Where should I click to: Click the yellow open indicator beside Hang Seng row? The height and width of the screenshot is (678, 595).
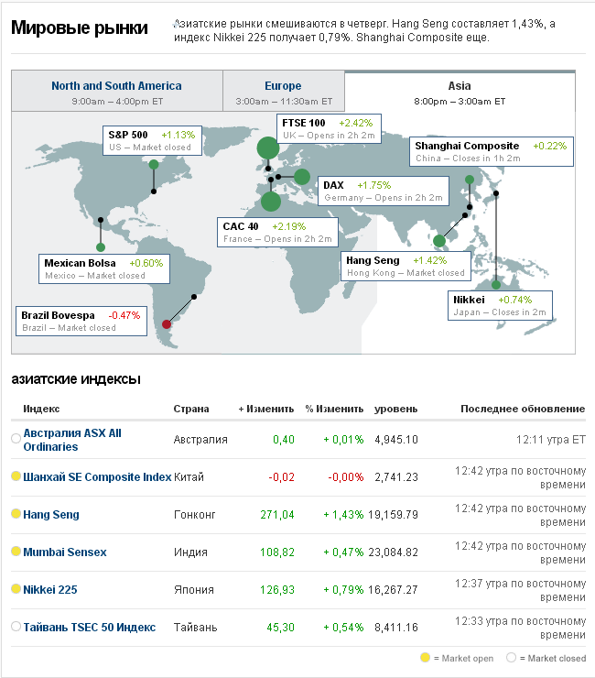16,513
